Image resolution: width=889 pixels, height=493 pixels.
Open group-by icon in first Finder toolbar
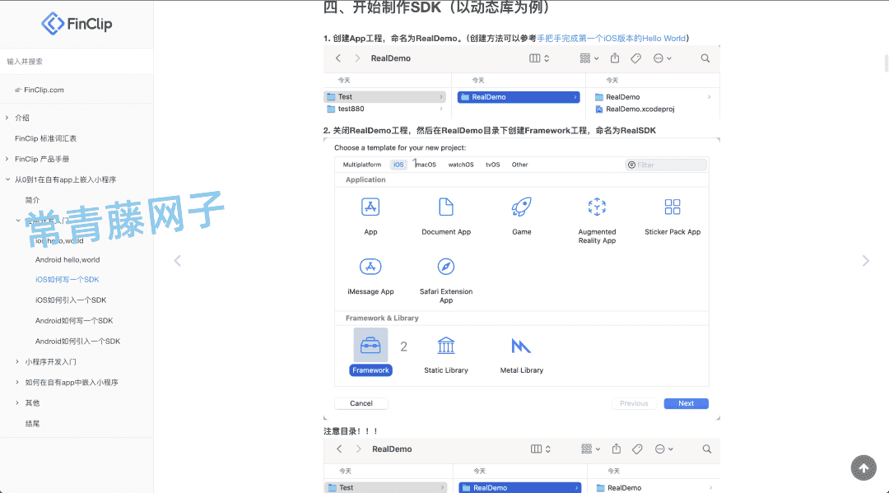click(589, 58)
